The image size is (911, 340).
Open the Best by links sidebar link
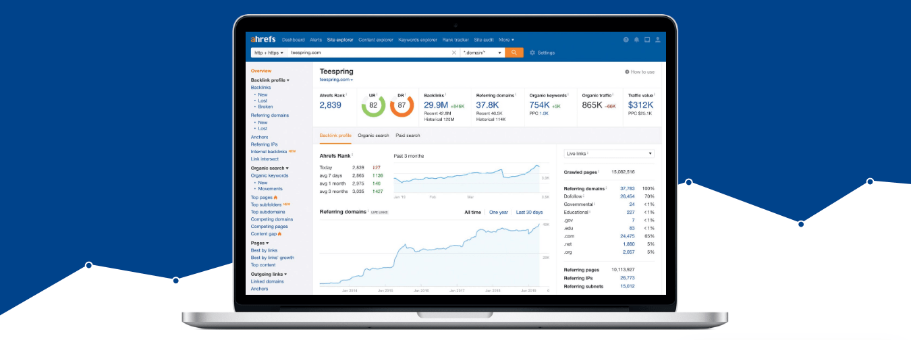264,250
